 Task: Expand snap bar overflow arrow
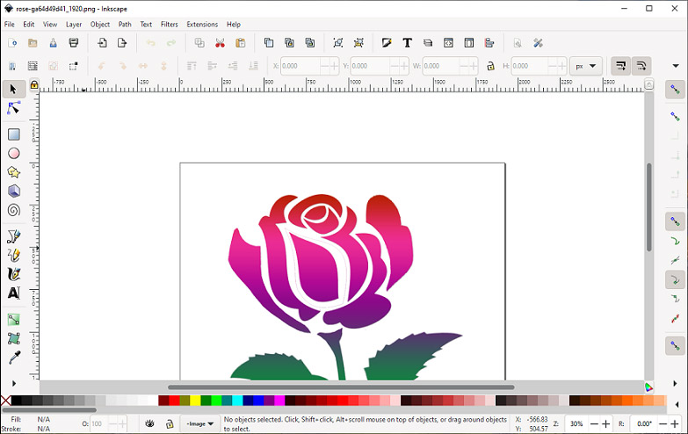[x=675, y=384]
